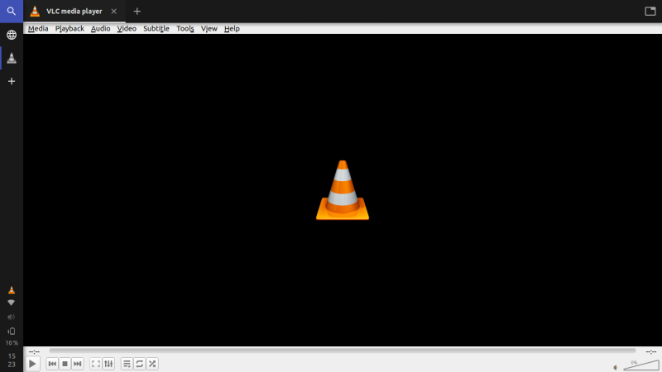Open the Audio menu

coord(100,29)
